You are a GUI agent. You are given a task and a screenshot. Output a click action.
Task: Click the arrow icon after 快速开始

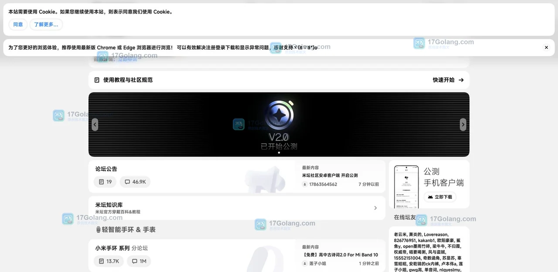click(461, 80)
